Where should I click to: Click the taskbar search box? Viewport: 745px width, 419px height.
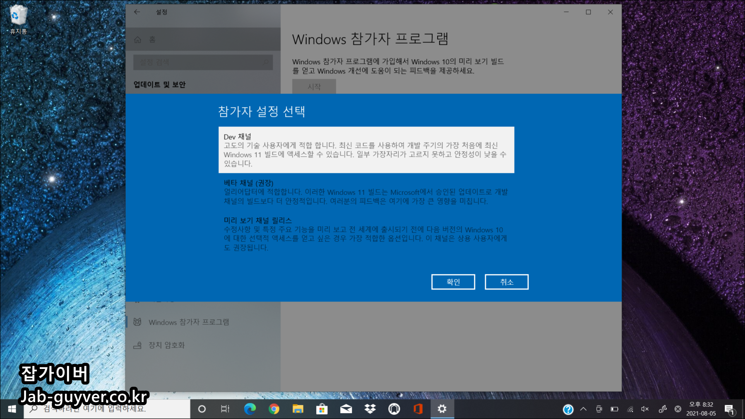click(x=107, y=409)
